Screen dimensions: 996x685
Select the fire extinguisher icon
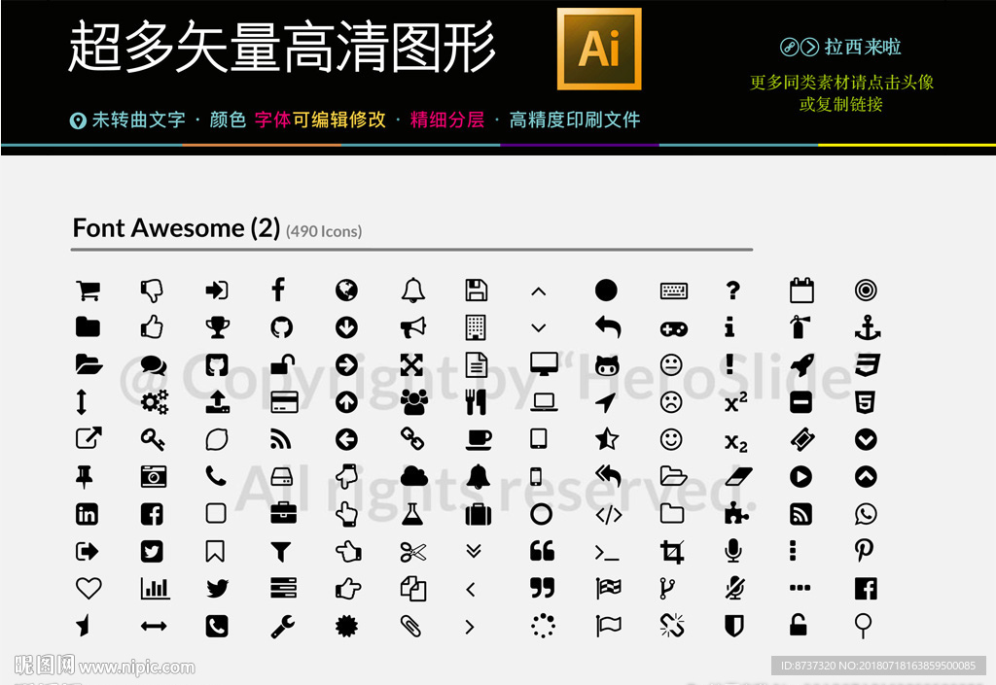click(800, 327)
